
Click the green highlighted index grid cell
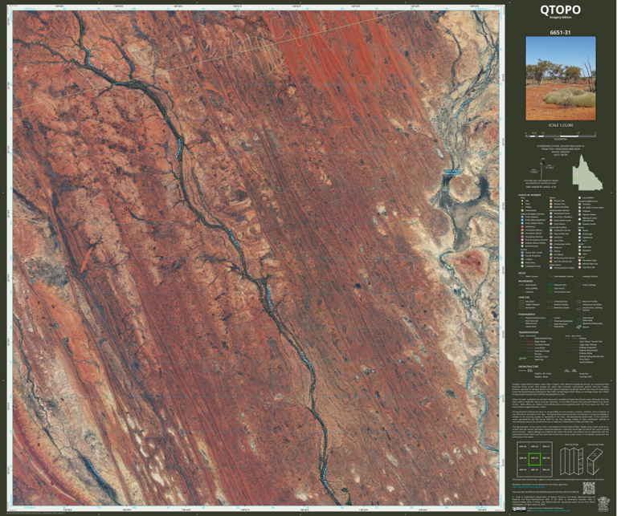(x=535, y=459)
